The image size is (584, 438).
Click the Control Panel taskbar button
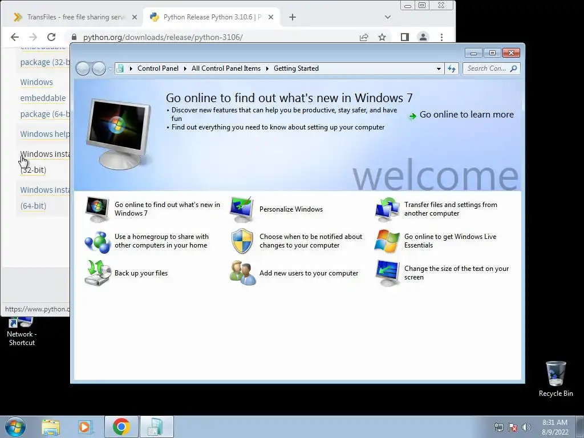[x=156, y=427]
